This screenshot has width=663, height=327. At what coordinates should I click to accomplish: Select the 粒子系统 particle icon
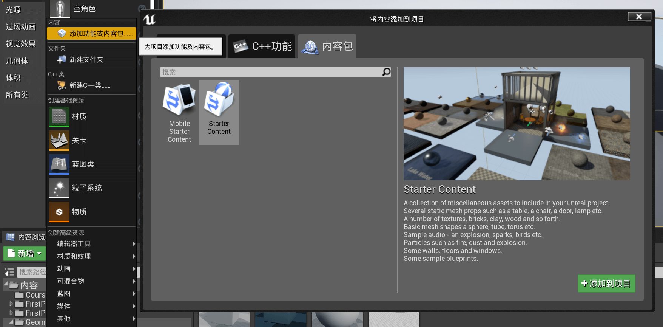(x=59, y=188)
